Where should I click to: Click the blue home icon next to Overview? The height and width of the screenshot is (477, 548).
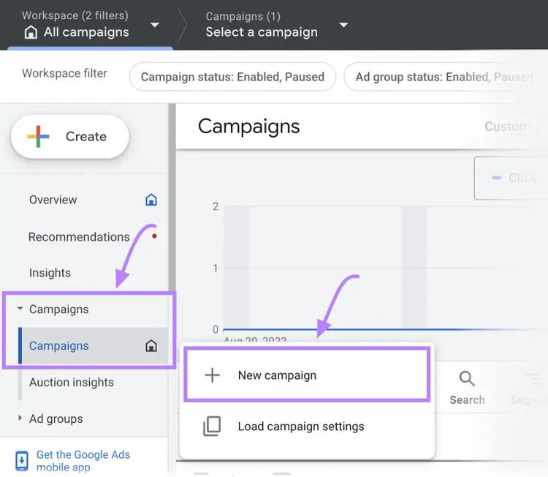coord(151,200)
